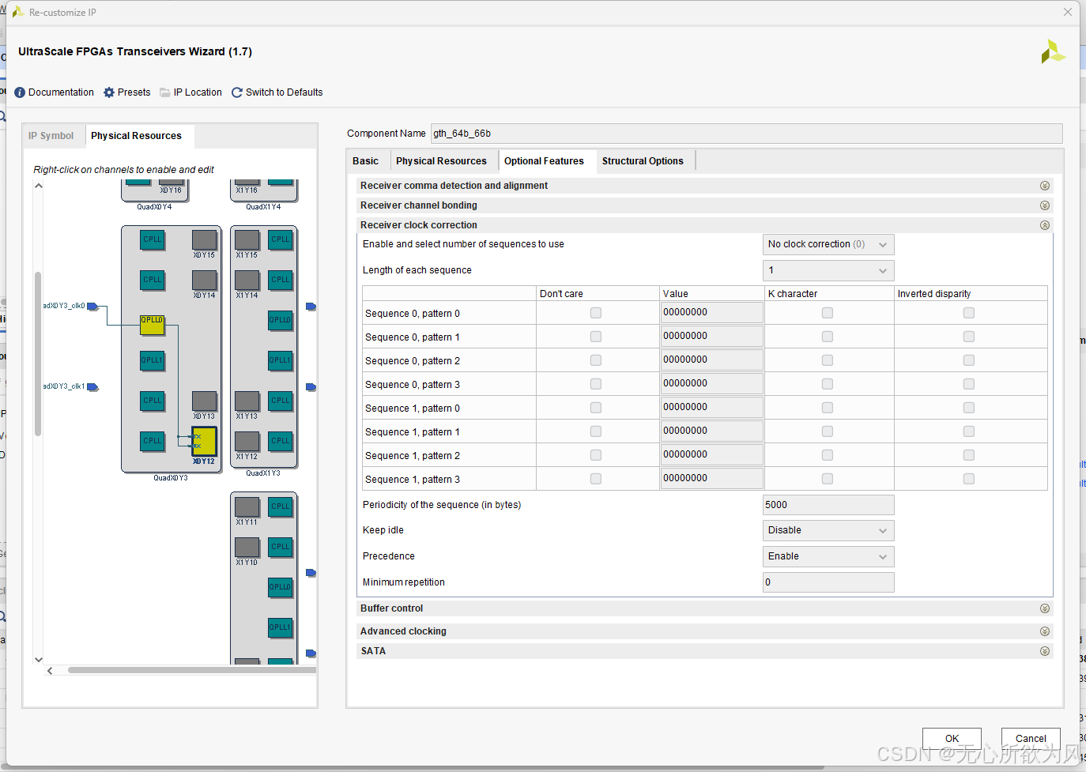Toggle K character for Sequence 0, pattern 3
Image resolution: width=1086 pixels, height=772 pixels.
(x=828, y=384)
